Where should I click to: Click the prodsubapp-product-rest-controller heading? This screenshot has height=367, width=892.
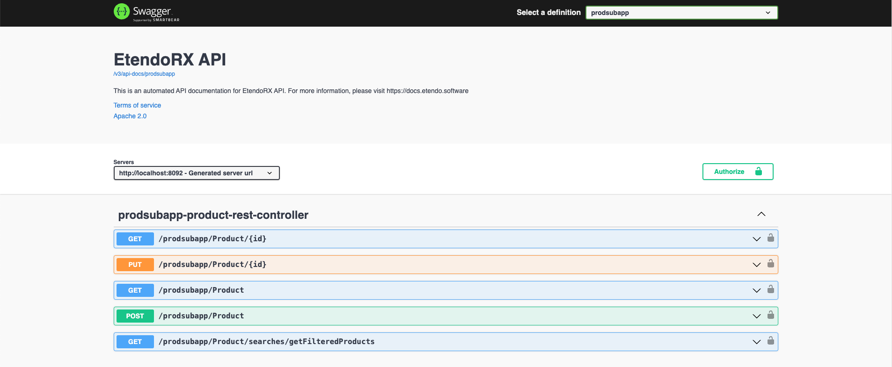point(213,215)
